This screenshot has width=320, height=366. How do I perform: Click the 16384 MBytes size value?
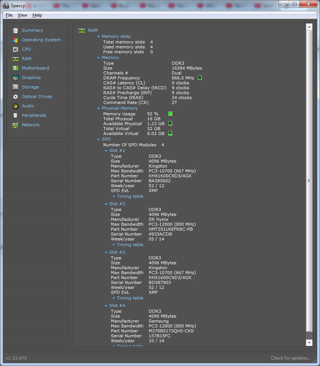[x=187, y=68]
